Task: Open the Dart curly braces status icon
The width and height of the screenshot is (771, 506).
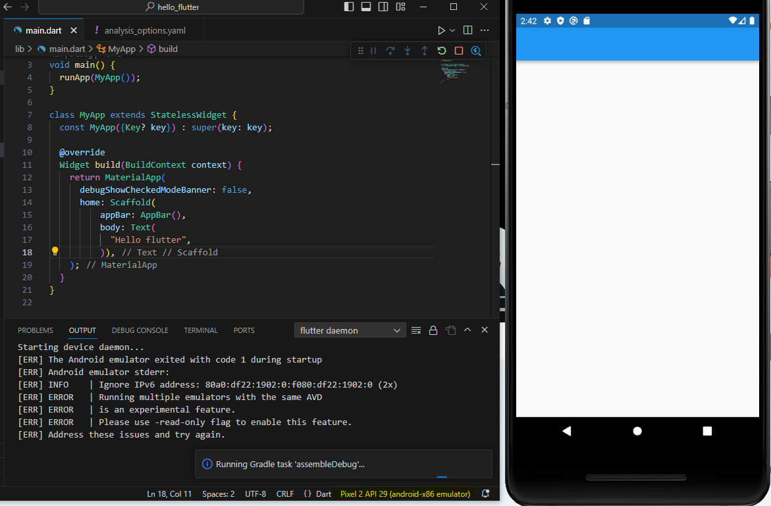Action: coord(308,493)
